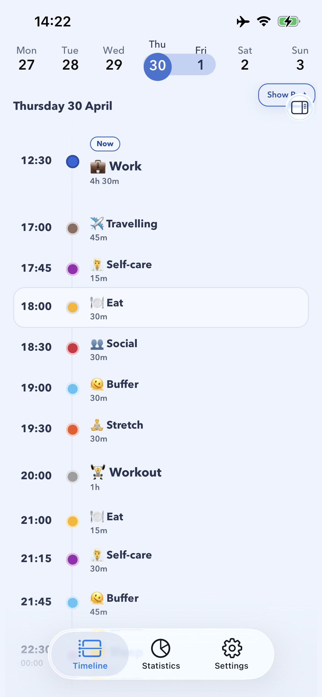Select Sunday 3 in the week strip
The height and width of the screenshot is (697, 322).
point(300,59)
